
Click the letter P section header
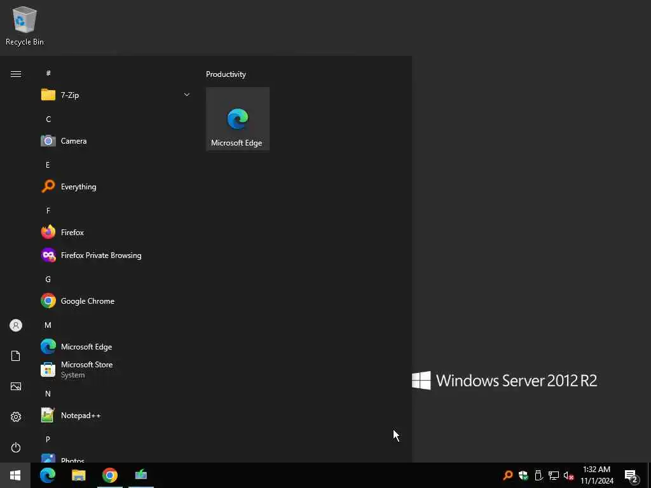(48, 439)
